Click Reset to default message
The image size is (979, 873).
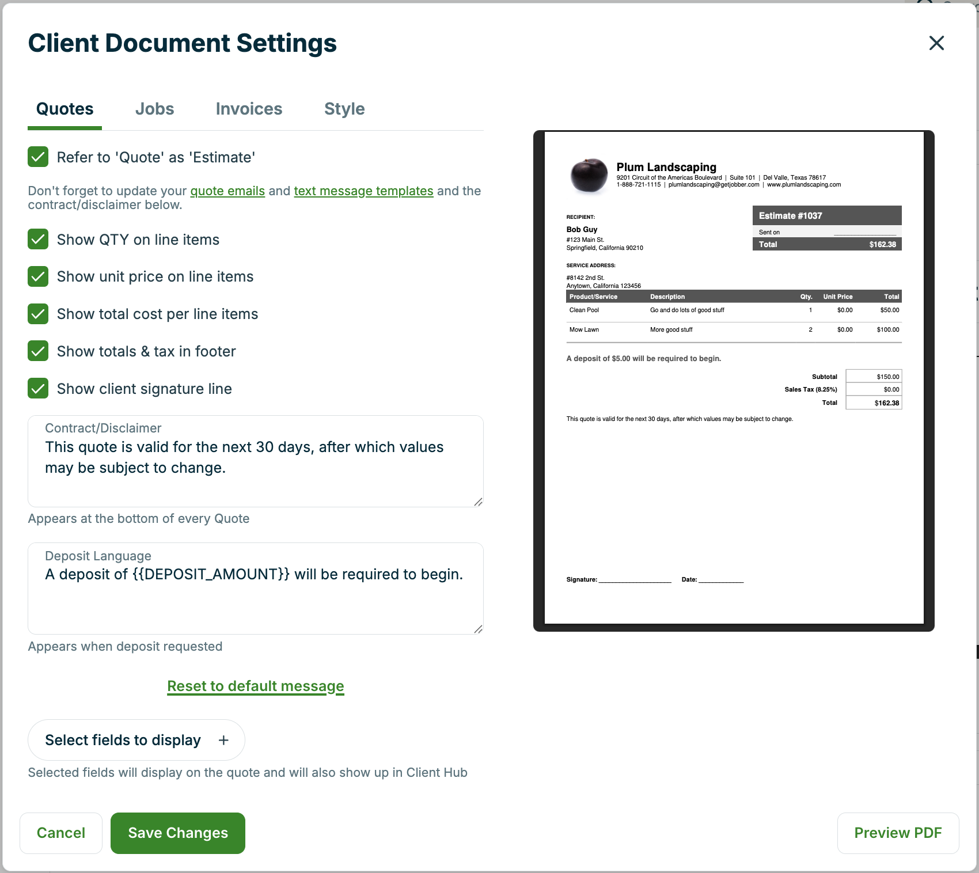[x=255, y=686]
